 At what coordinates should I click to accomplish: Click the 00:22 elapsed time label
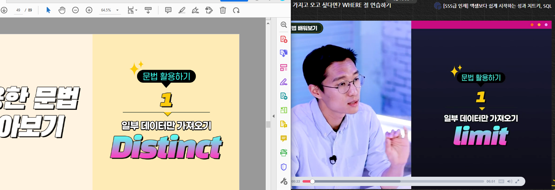[296, 181]
